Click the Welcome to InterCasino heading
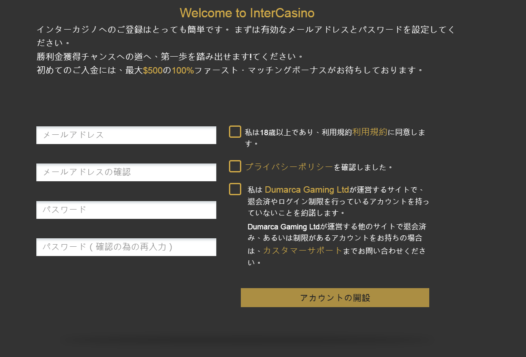Viewport: 526px width, 357px height. [x=247, y=13]
